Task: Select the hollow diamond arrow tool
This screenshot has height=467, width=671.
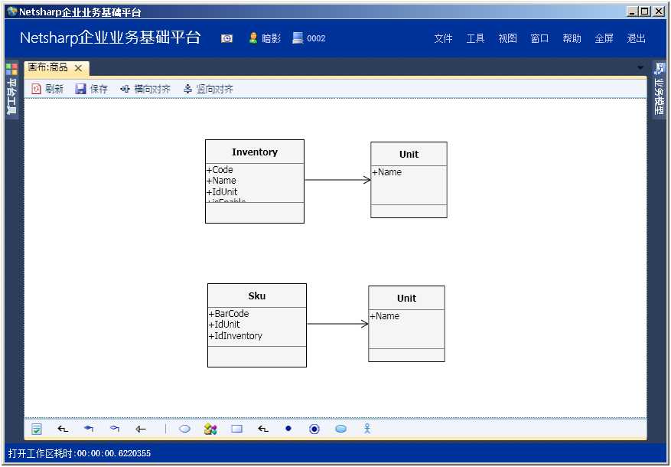Action: 115,429
